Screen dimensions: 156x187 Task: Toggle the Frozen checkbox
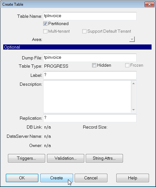(x=127, y=65)
